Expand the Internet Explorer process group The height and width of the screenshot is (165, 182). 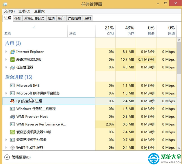pyautogui.click(x=6, y=52)
